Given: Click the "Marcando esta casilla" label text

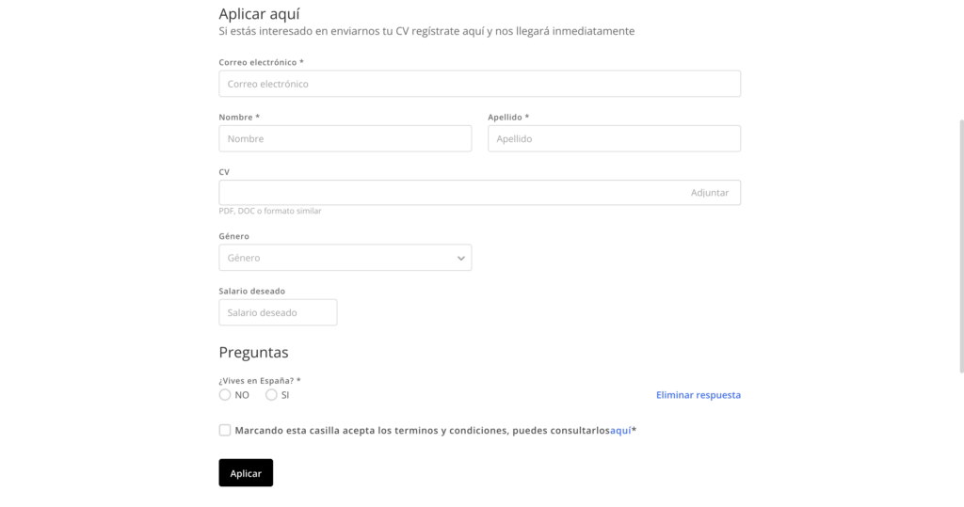Looking at the screenshot, I should pyautogui.click(x=414, y=431).
